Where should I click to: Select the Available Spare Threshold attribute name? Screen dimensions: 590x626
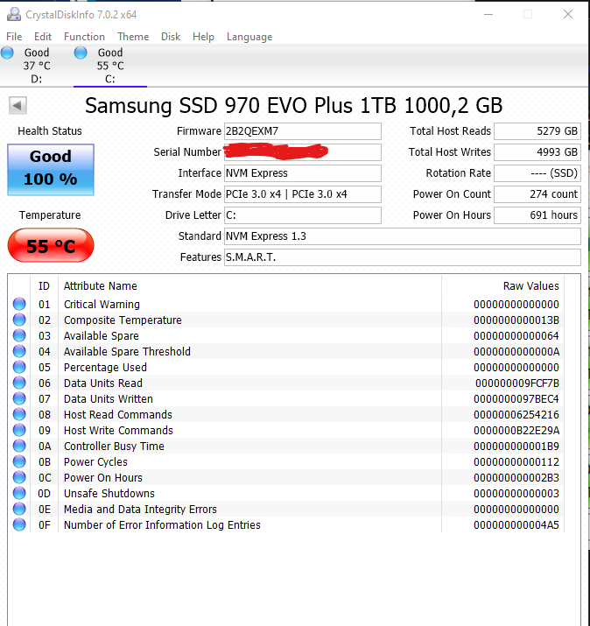point(127,352)
